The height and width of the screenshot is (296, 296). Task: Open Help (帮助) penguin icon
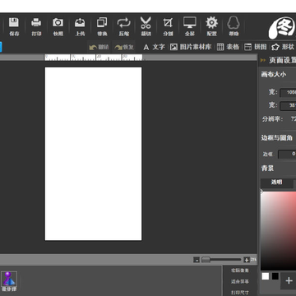234,23
